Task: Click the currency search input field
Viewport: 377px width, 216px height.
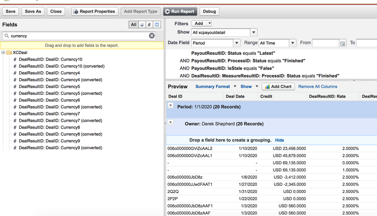Action: click(x=79, y=36)
